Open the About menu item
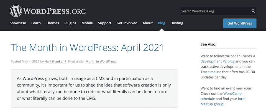Image resolution: width=266 pixels, height=109 pixels. coord(148,23)
